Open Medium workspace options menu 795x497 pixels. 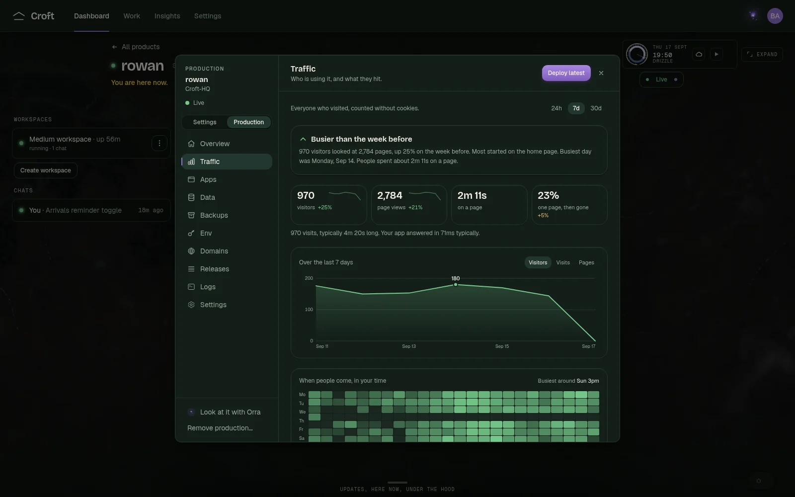coord(159,143)
